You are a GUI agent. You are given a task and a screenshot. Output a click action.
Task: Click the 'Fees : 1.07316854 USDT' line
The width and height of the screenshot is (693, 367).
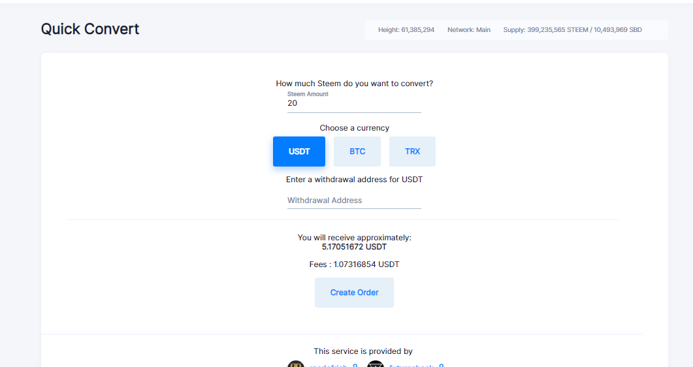pyautogui.click(x=354, y=264)
